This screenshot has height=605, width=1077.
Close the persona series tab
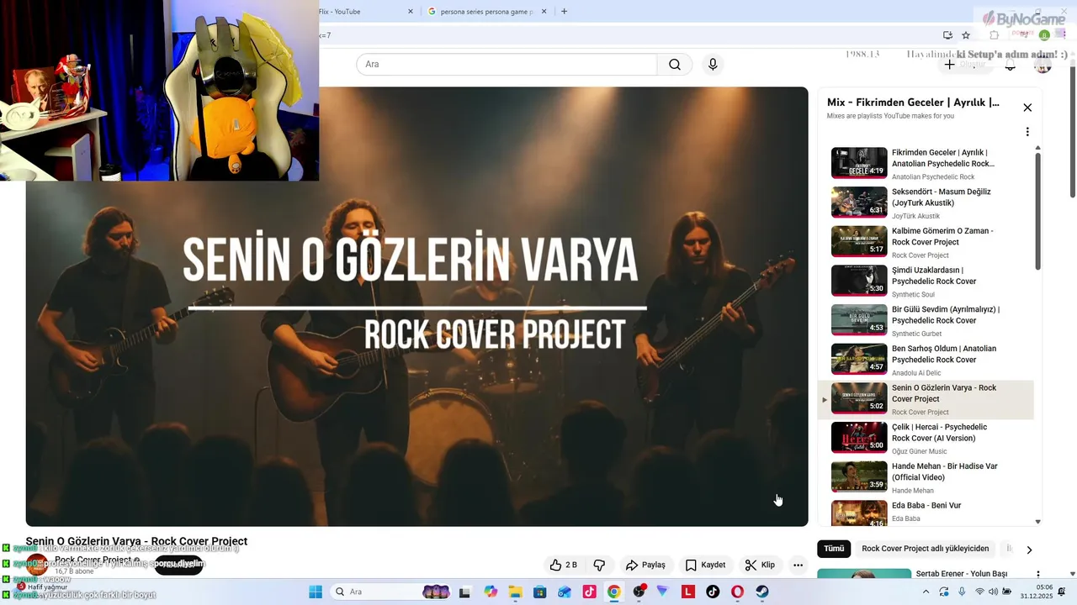(544, 11)
